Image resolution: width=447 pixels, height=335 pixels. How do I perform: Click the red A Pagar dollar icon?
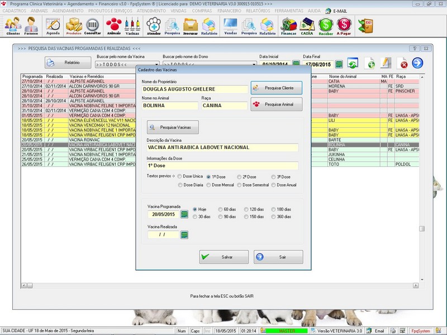tap(344, 26)
